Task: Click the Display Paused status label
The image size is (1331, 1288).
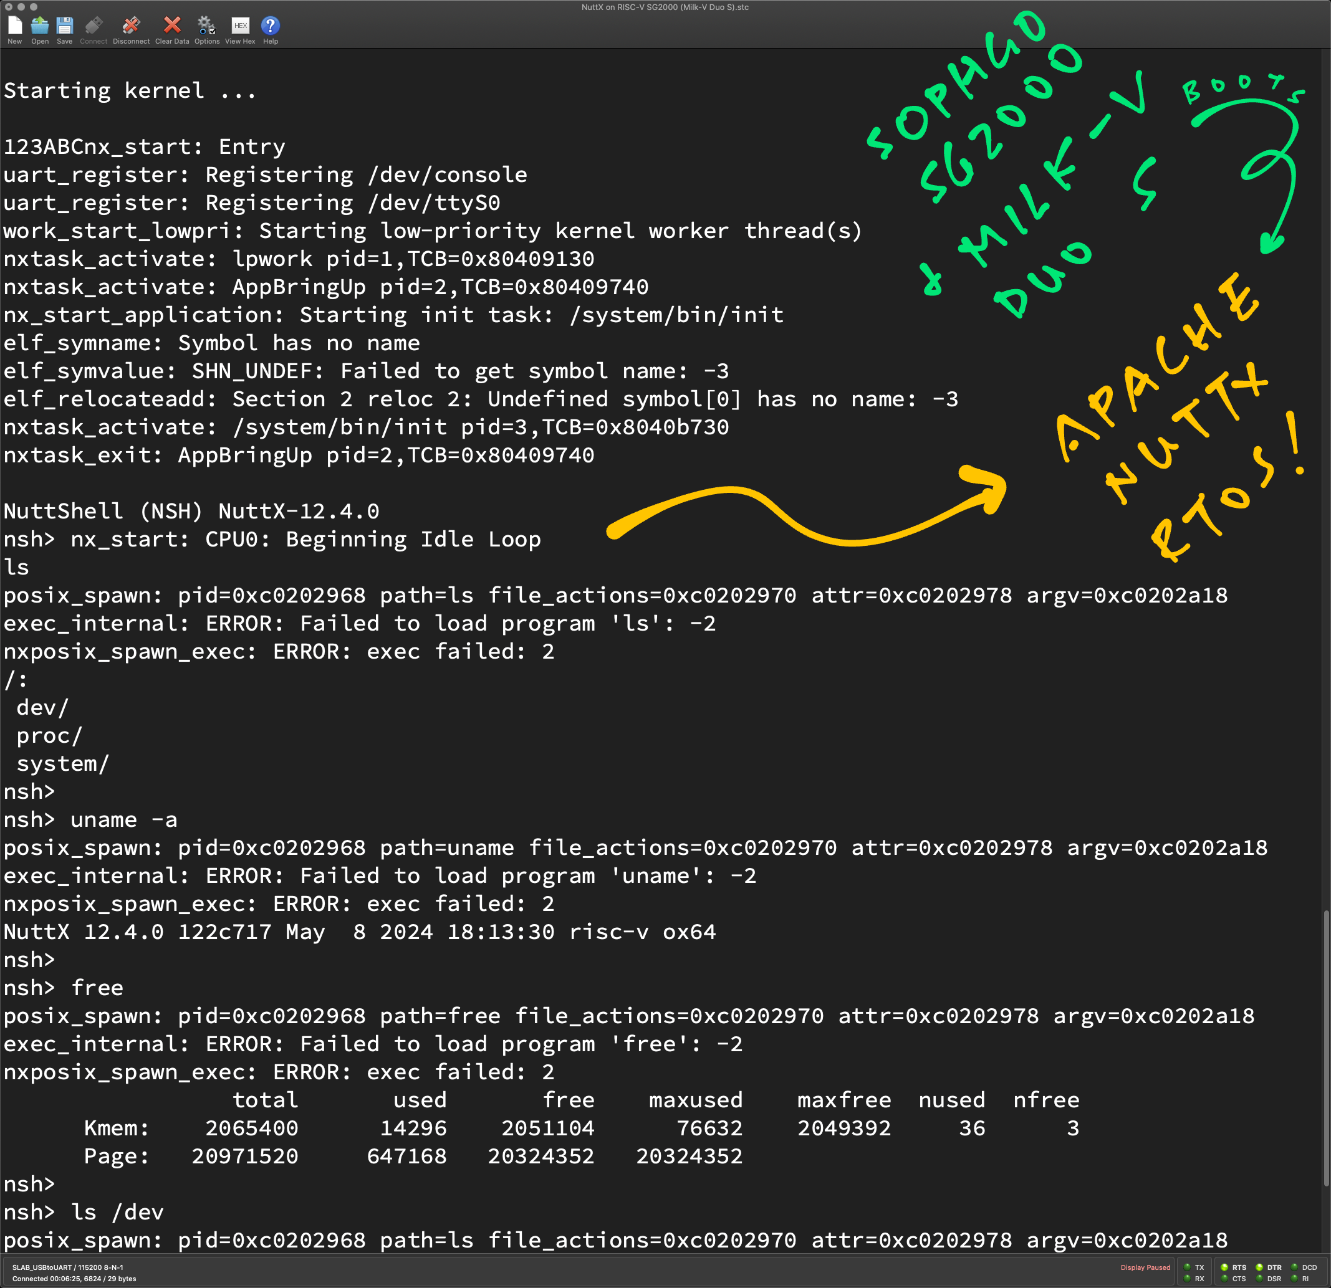Action: [x=1145, y=1267]
